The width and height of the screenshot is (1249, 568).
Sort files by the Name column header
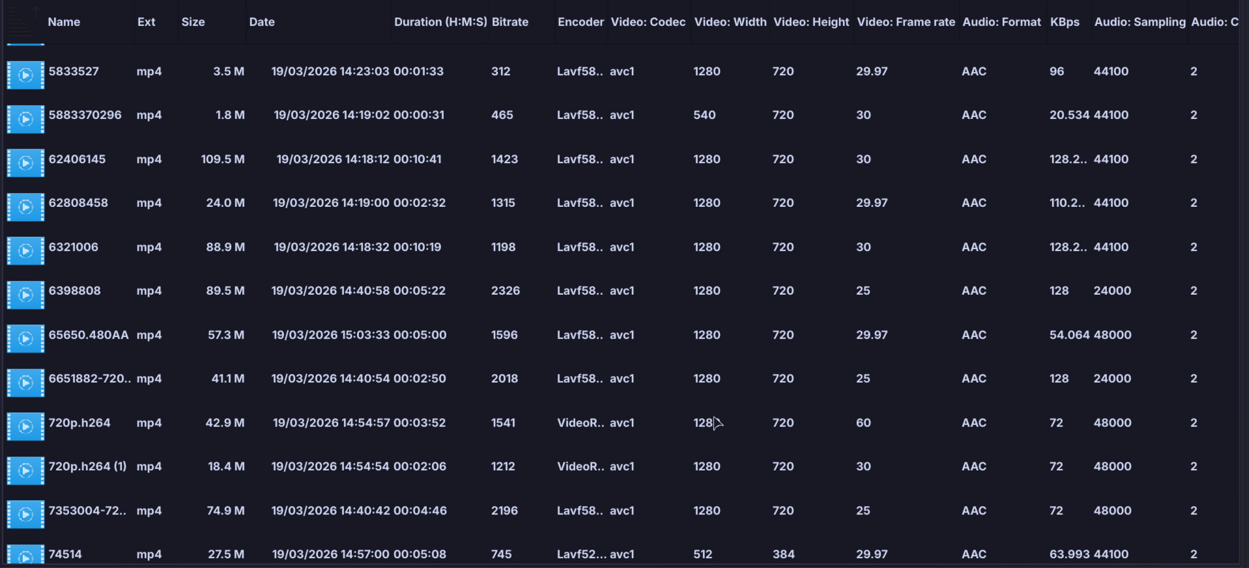click(x=64, y=21)
